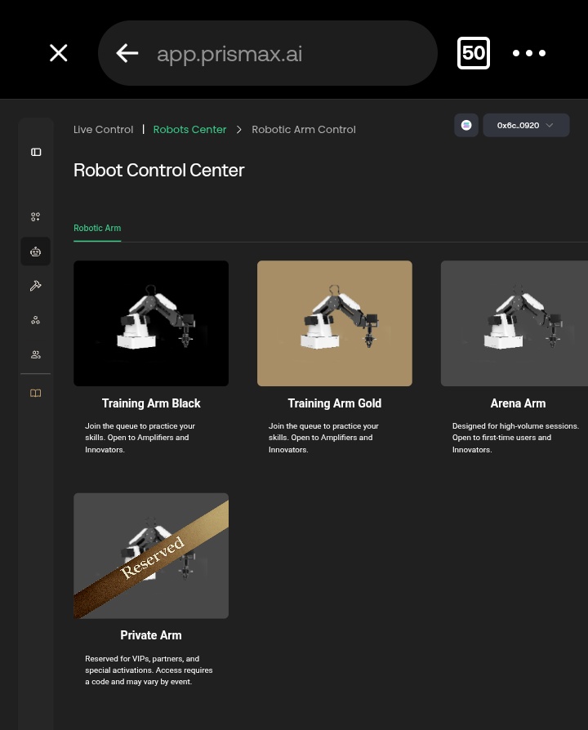Close the in-app browser with X icon

[x=59, y=53]
